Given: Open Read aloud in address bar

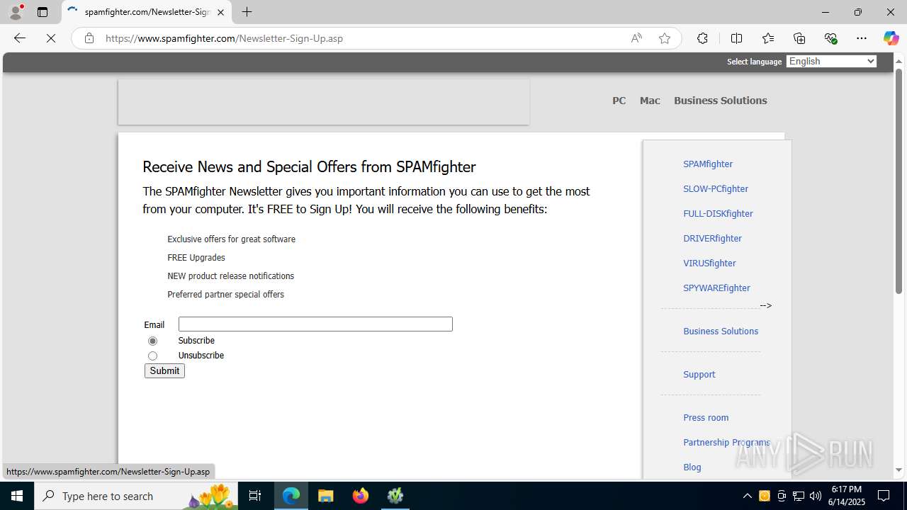Looking at the screenshot, I should (636, 38).
